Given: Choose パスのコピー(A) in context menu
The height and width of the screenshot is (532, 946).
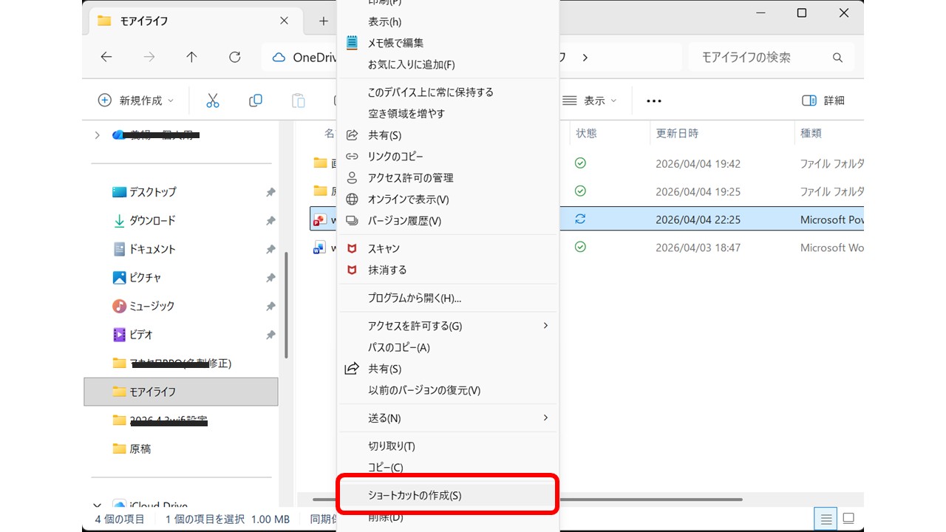Looking at the screenshot, I should pos(398,347).
